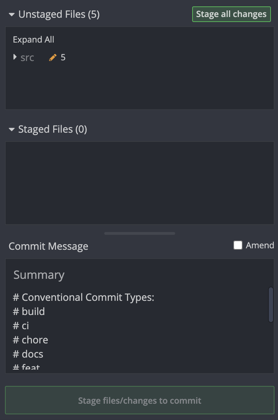Click the pencil modified icon beside src

tap(53, 57)
